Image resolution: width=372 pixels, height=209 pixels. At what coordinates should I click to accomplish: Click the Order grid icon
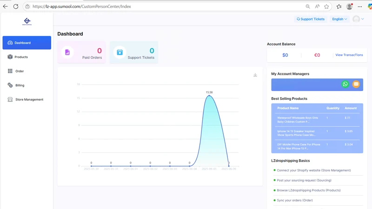(x=10, y=71)
